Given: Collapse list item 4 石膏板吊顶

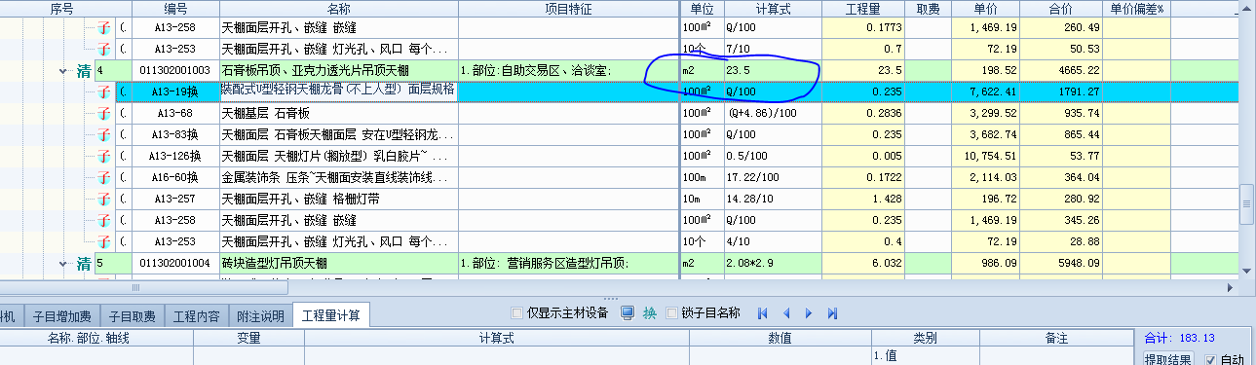Looking at the screenshot, I should 63,71.
